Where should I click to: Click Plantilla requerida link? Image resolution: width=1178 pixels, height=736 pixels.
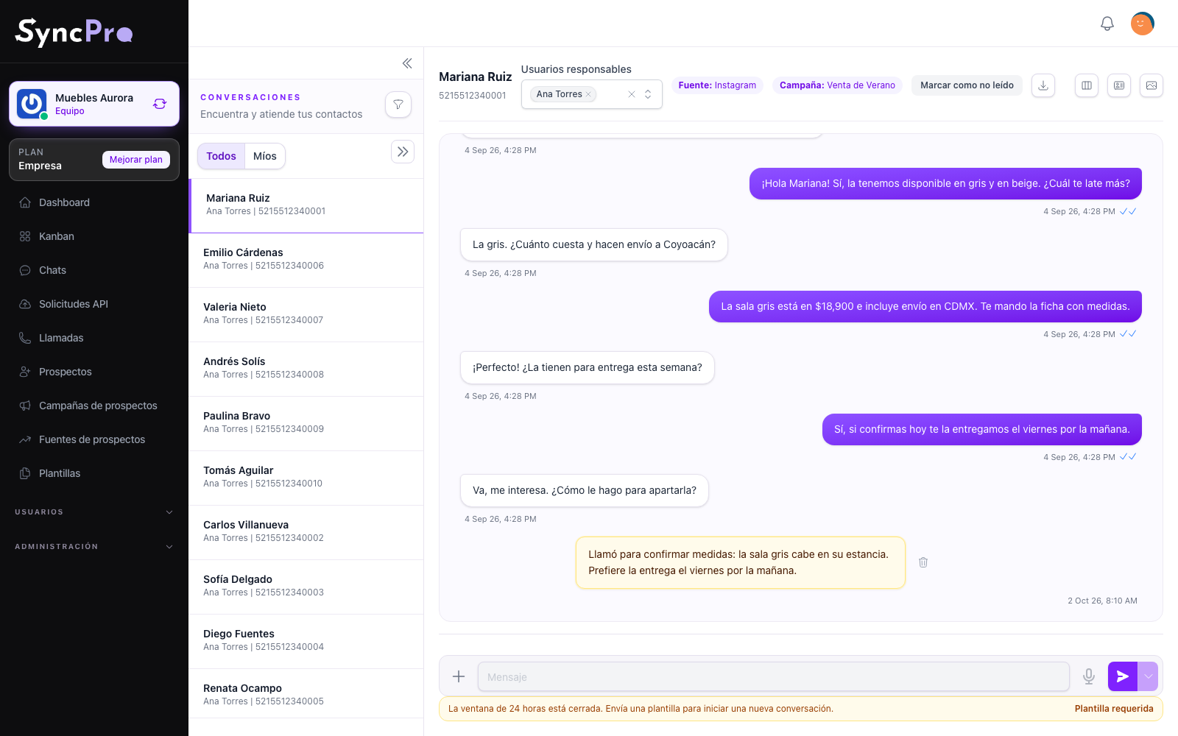[1114, 709]
